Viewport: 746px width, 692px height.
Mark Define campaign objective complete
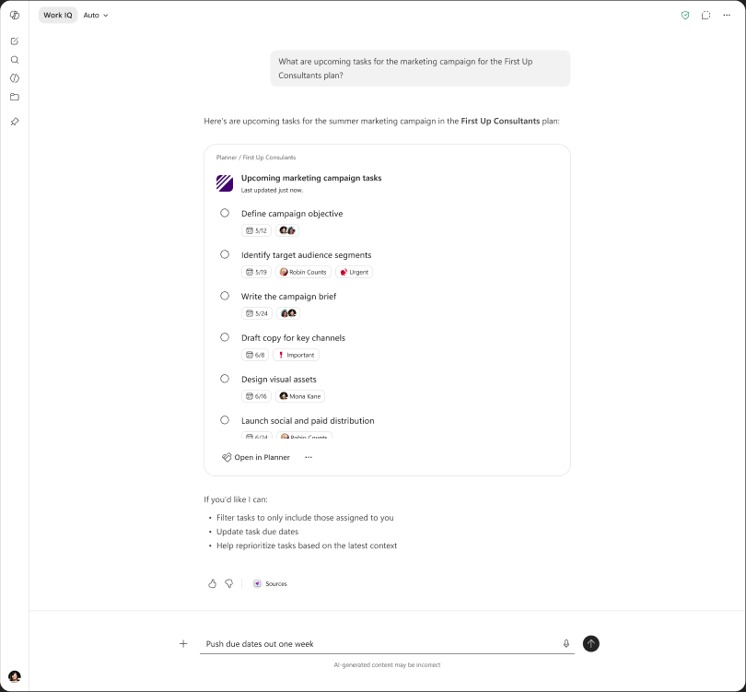[x=225, y=213]
